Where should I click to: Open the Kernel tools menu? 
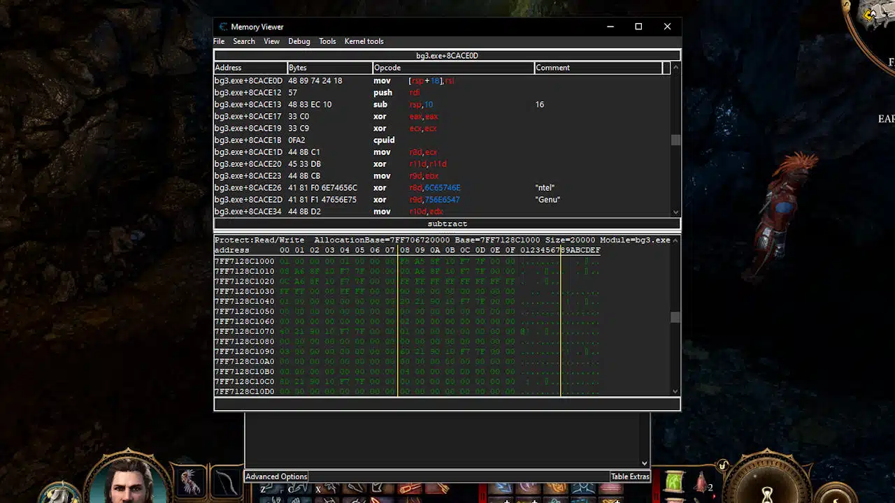tap(364, 41)
